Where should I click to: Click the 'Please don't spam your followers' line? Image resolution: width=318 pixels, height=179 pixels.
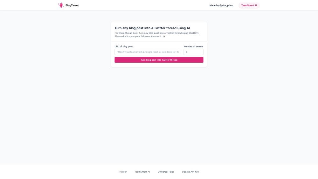click(x=138, y=36)
